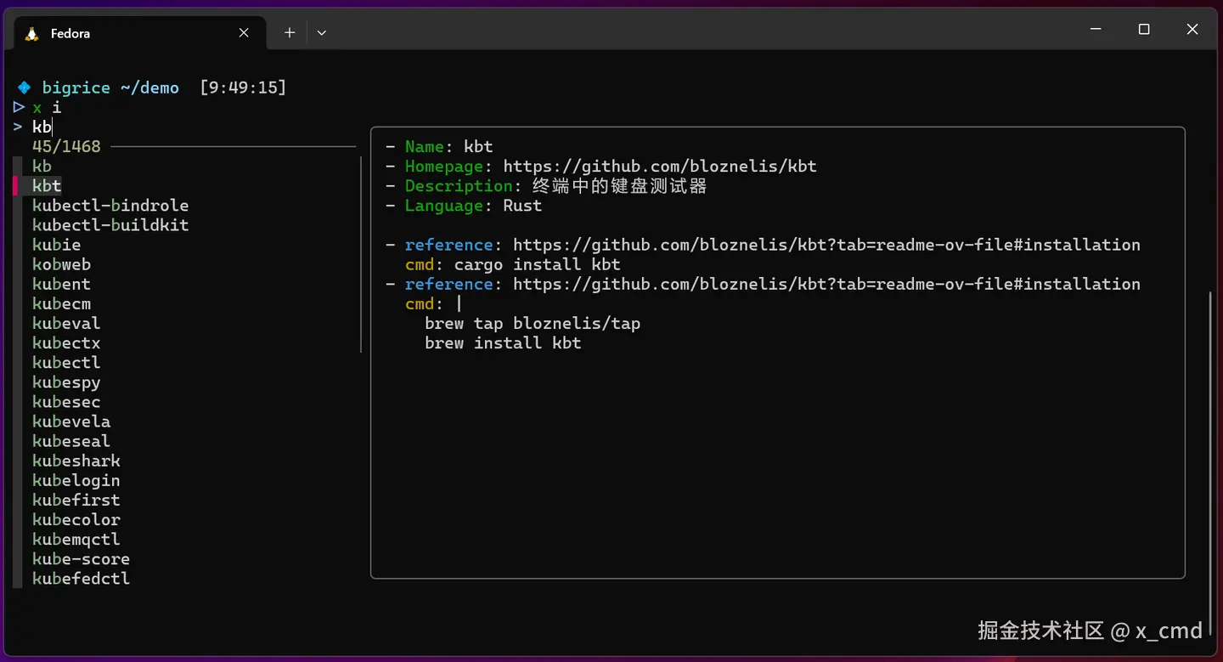Select kubectx in the list
1223x662 pixels.
pos(66,342)
